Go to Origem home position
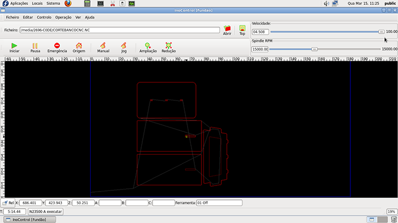 [x=79, y=47]
